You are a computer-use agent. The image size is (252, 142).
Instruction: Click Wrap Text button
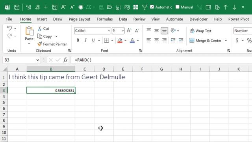200,31
